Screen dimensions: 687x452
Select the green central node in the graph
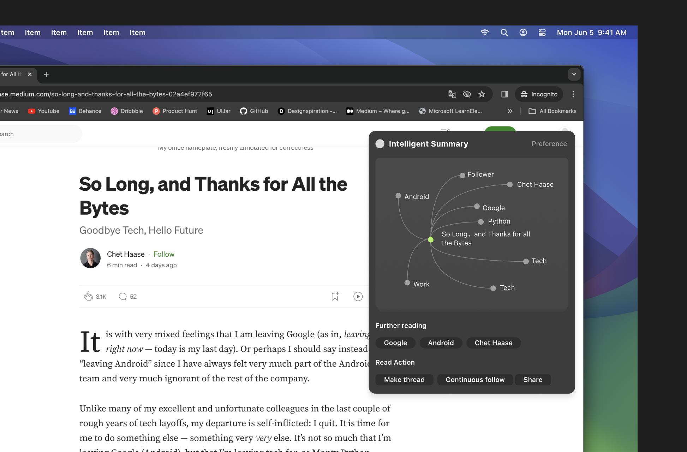tap(430, 240)
